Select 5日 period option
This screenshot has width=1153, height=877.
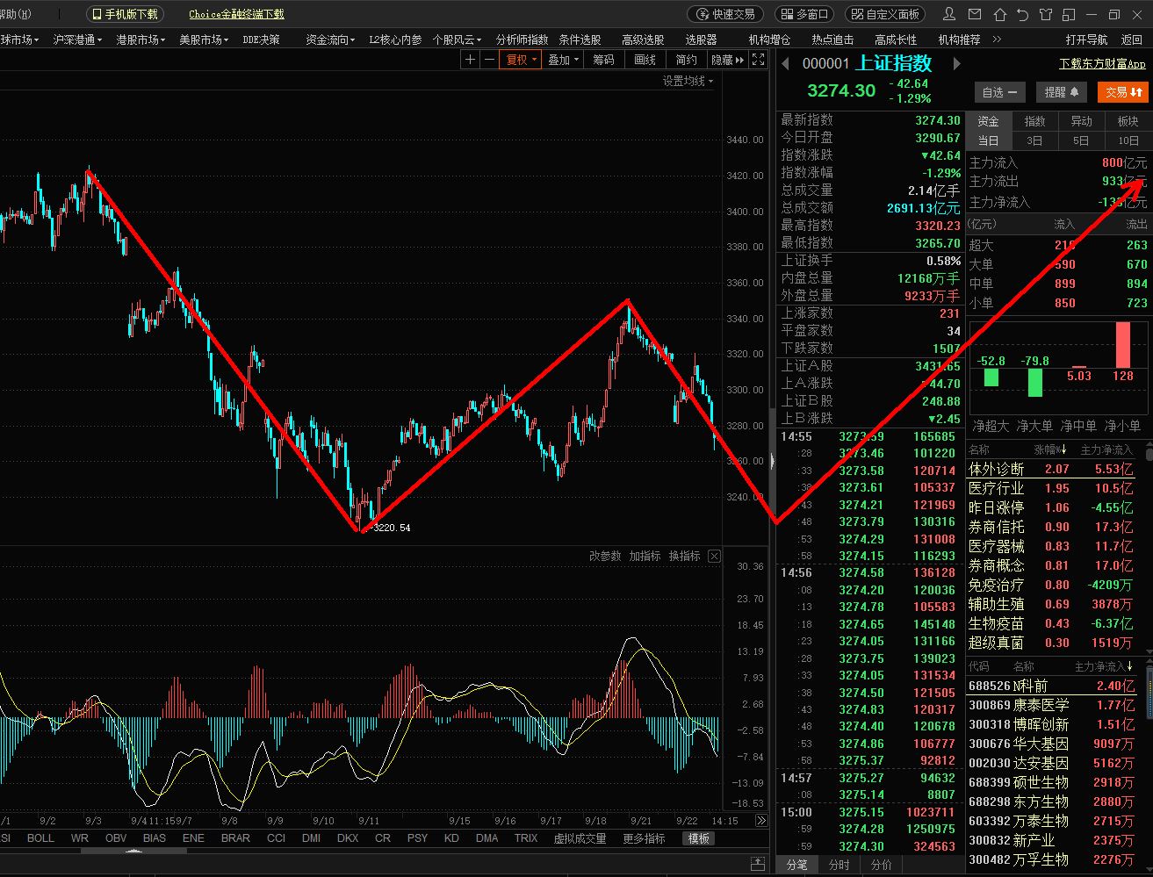1082,140
